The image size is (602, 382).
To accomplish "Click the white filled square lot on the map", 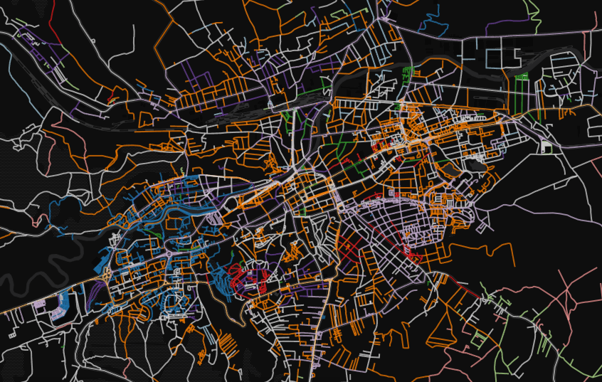I will point(546,147).
